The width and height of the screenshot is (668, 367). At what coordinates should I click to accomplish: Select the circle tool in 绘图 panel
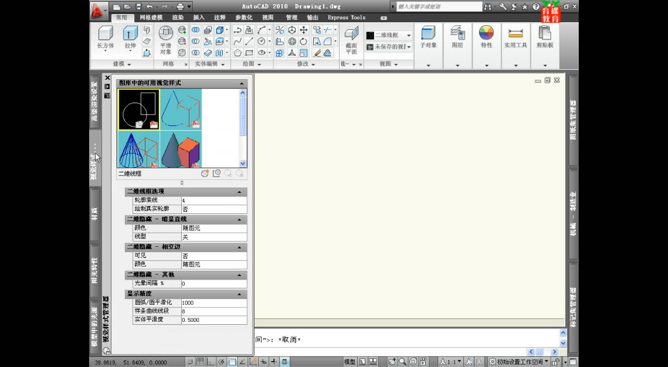[261, 41]
